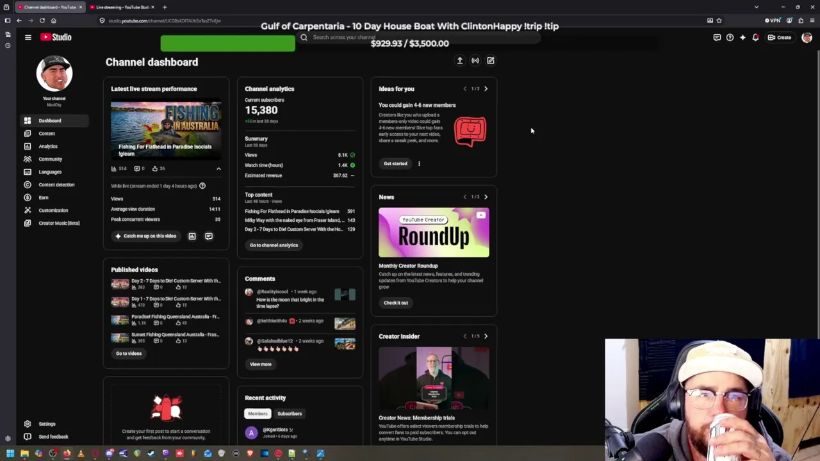Screen dimensions: 820x461
Task: Click channel profile picture in sidebar
Action: tap(54, 72)
